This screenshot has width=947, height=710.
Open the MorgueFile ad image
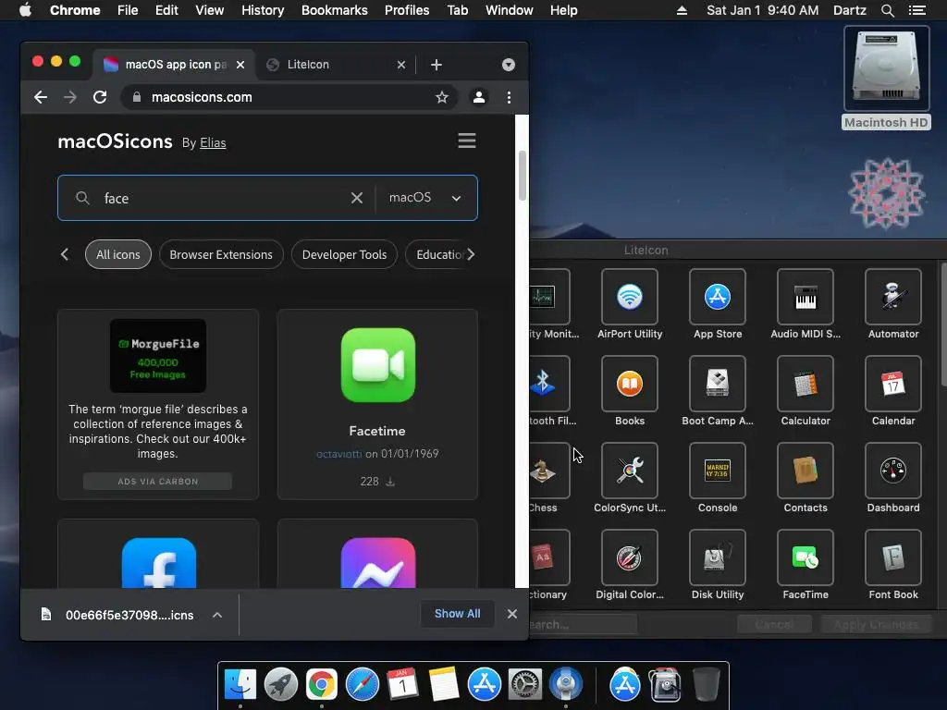coord(158,356)
